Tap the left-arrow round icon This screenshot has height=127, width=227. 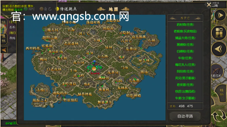(219, 49)
